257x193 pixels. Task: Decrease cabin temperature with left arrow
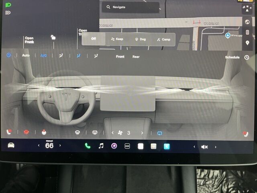39,145
